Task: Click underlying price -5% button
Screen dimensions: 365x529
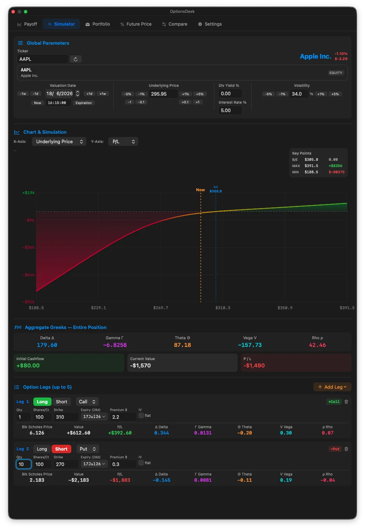Action: (x=128, y=94)
